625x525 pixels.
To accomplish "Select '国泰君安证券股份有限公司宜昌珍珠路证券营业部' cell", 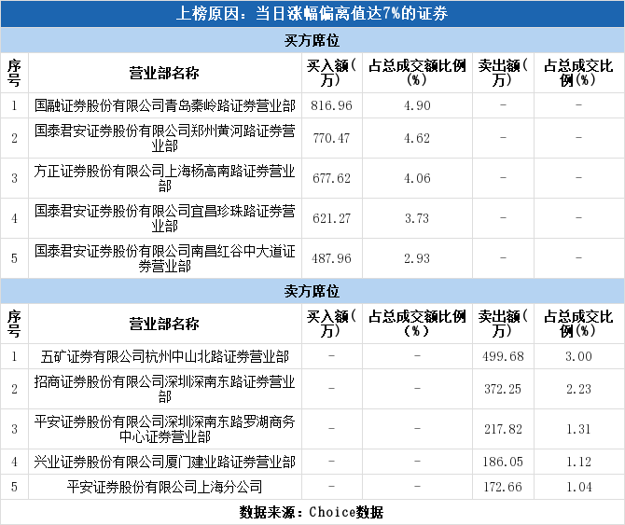I will click(x=164, y=218).
